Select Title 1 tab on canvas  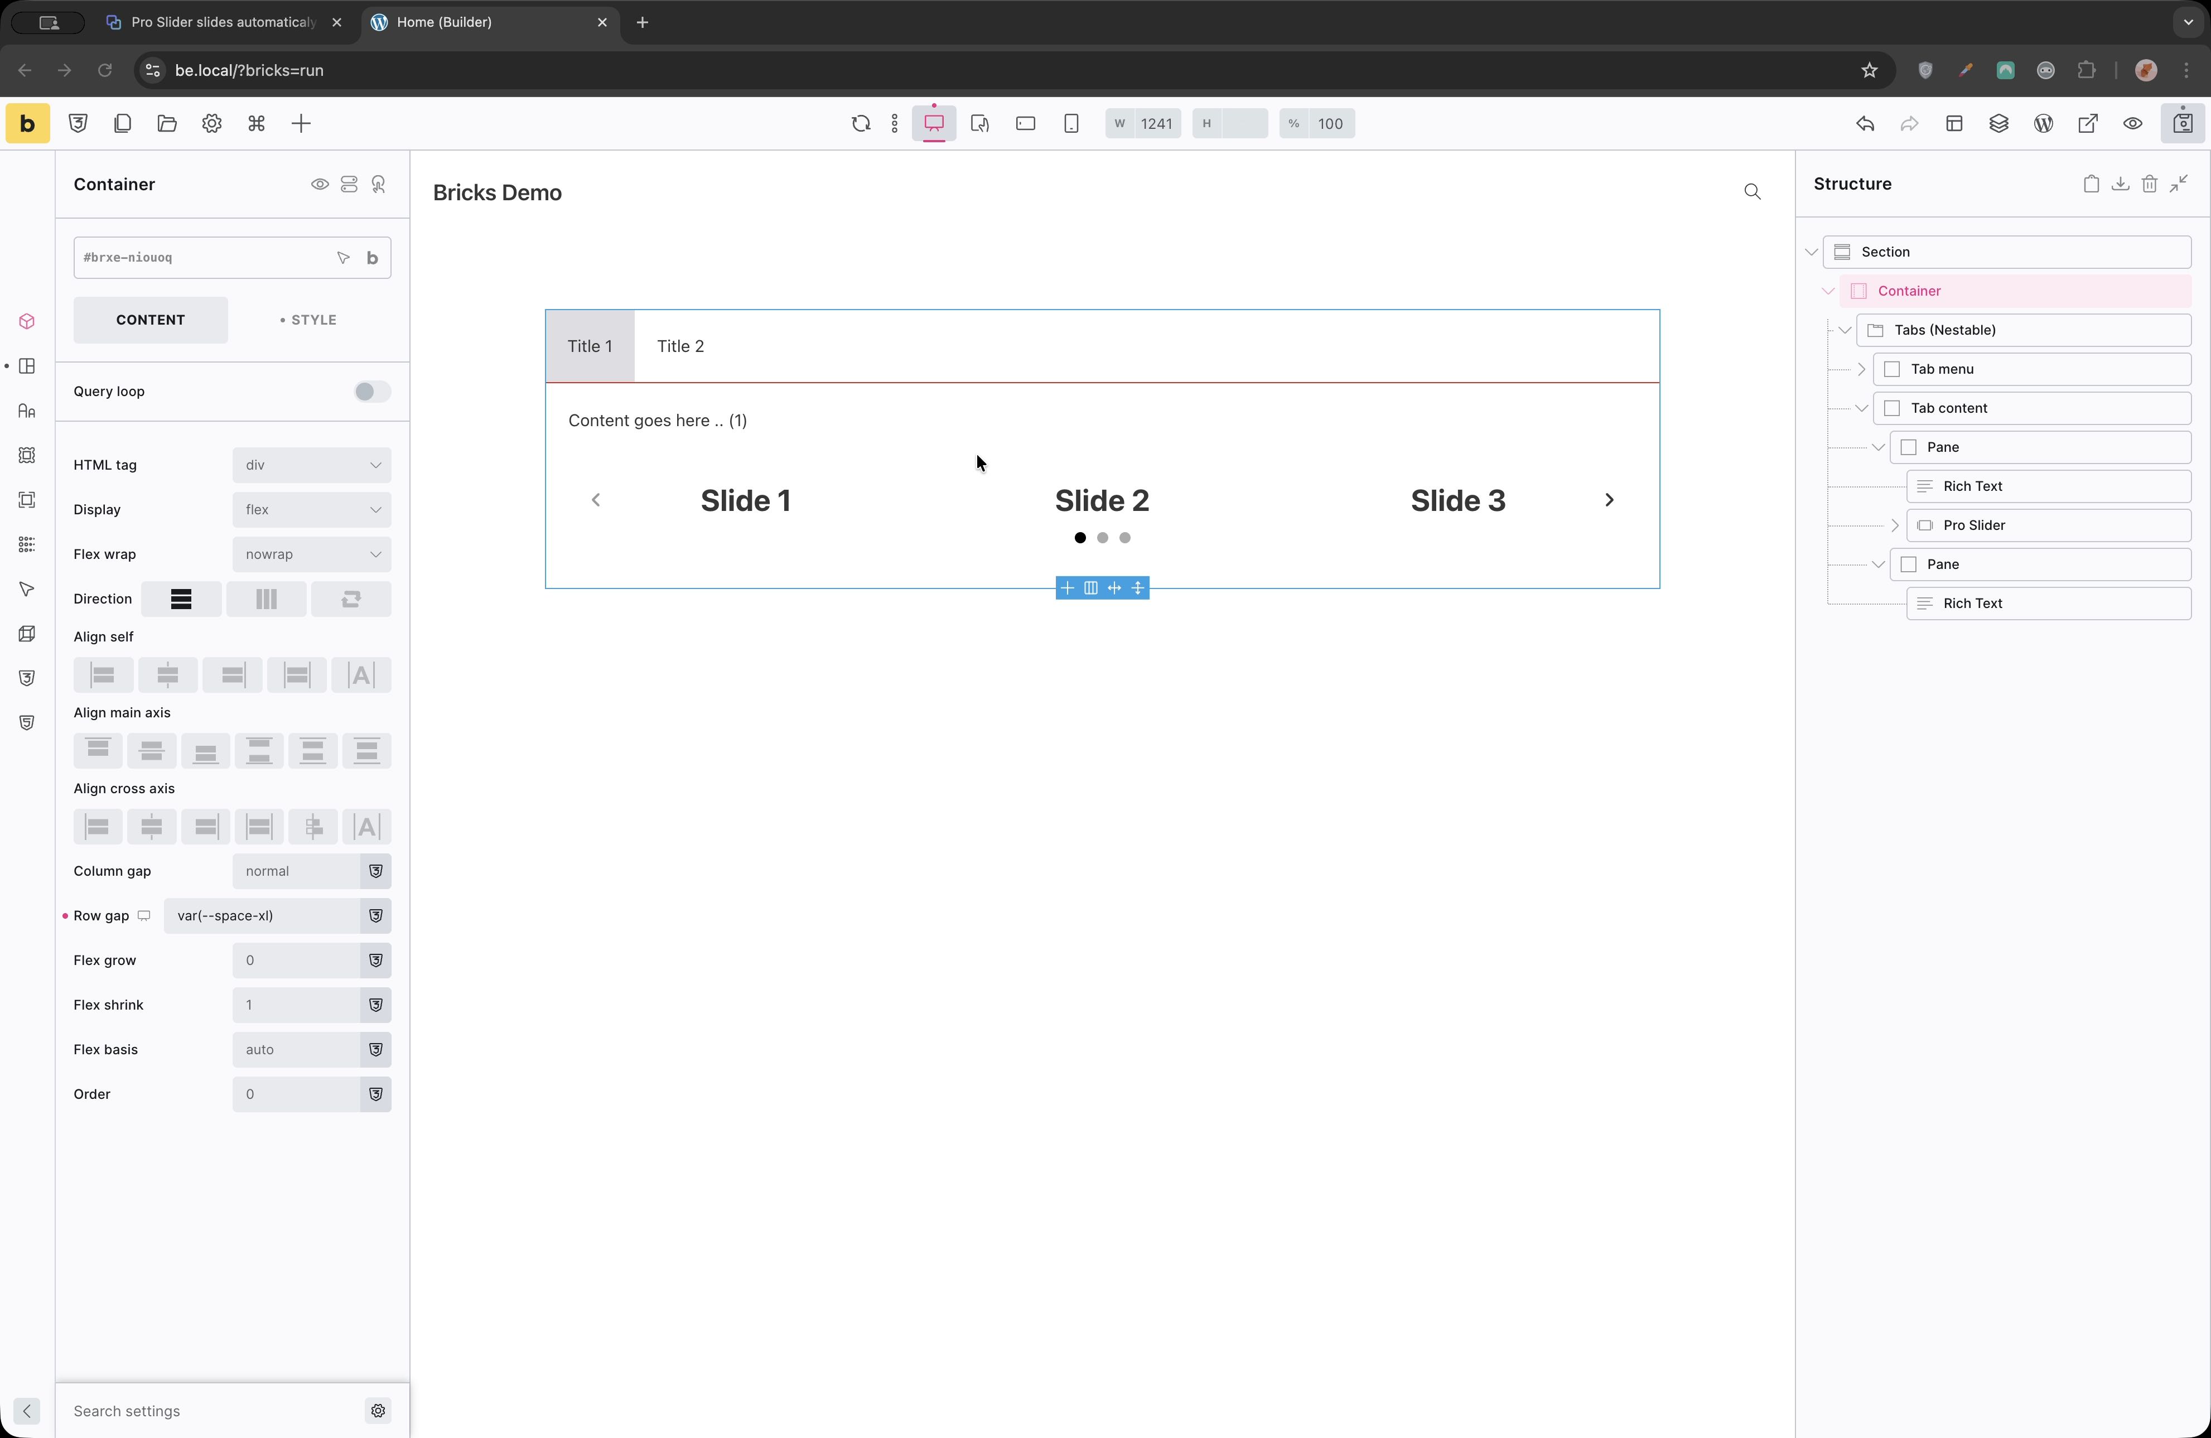pyautogui.click(x=590, y=346)
